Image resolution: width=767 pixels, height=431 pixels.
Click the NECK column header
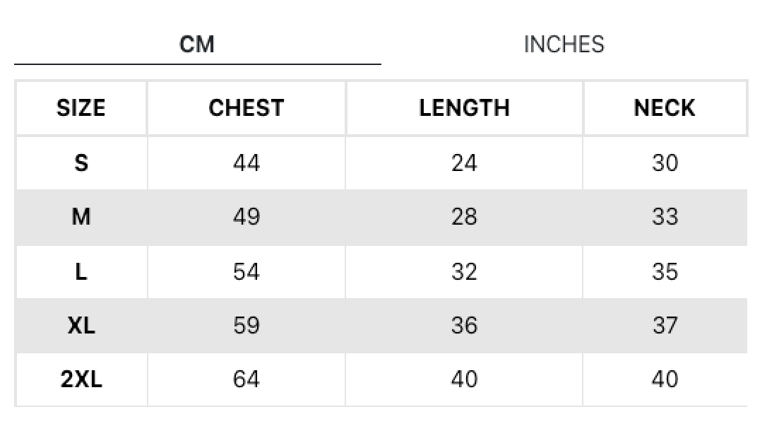[665, 108]
